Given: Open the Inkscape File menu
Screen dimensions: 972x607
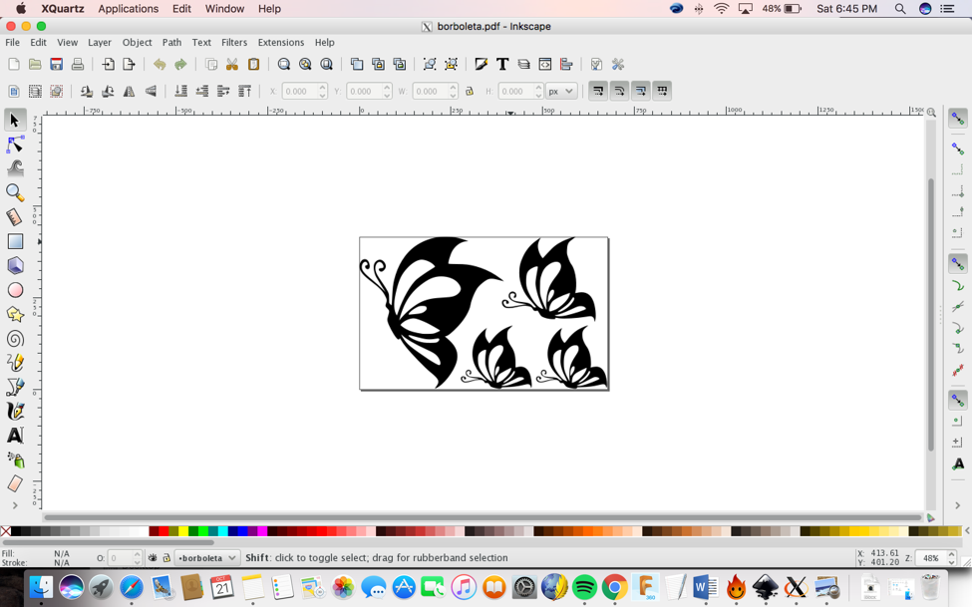Looking at the screenshot, I should click(12, 42).
